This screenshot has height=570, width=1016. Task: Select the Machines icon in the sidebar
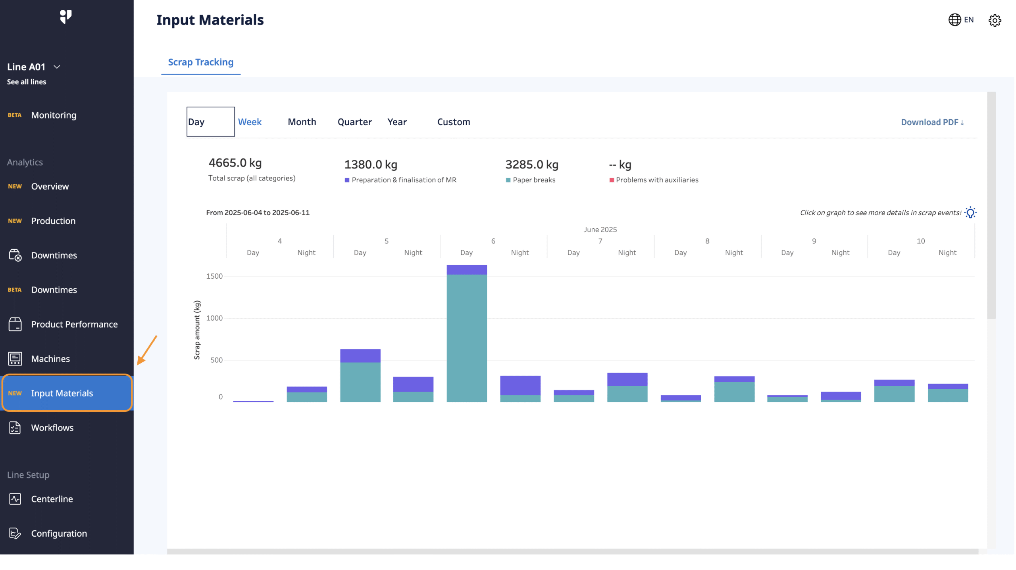(x=15, y=358)
